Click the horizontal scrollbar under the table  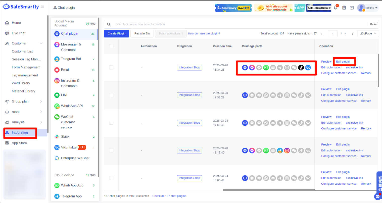coord(269,190)
